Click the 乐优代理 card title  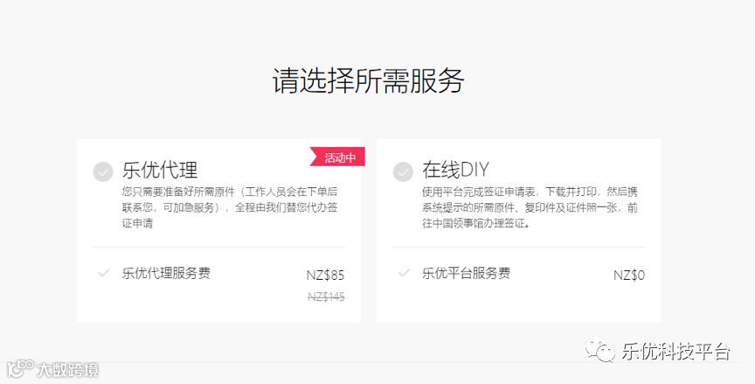[160, 170]
